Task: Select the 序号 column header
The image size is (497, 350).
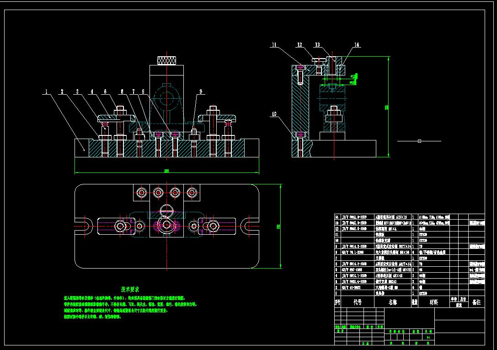Action: (337, 302)
